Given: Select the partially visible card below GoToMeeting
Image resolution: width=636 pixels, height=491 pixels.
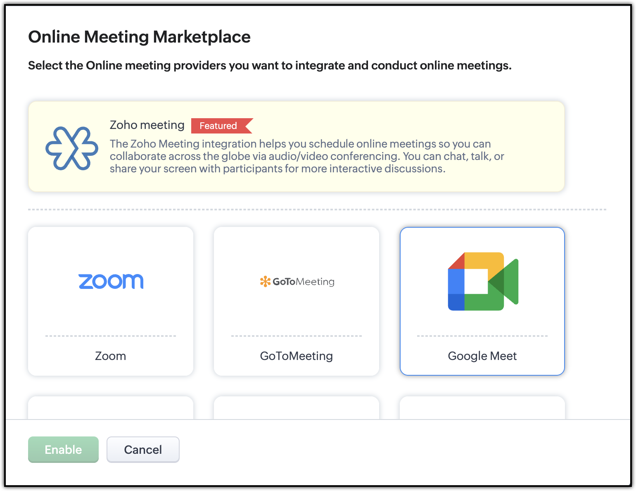Looking at the screenshot, I should click(297, 408).
